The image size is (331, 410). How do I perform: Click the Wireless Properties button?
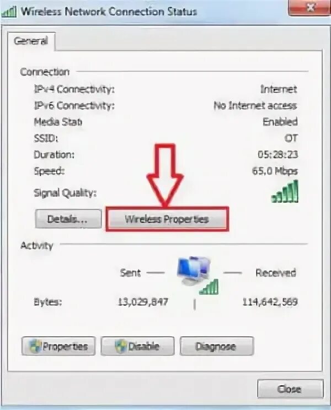click(x=167, y=219)
